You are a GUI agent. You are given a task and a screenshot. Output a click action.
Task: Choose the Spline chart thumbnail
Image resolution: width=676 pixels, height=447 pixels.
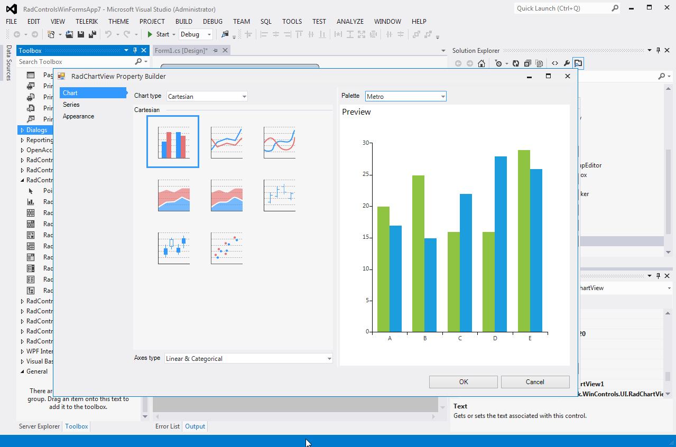pyautogui.click(x=280, y=142)
